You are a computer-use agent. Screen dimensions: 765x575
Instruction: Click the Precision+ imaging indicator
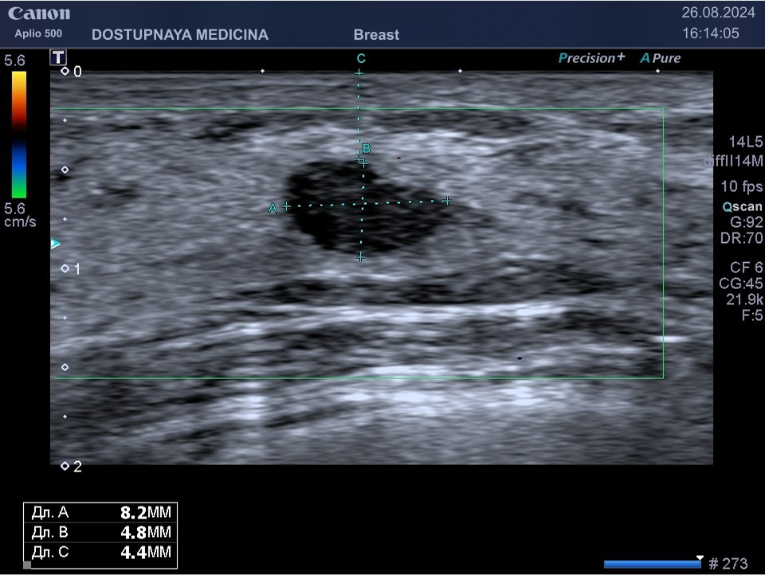[591, 58]
